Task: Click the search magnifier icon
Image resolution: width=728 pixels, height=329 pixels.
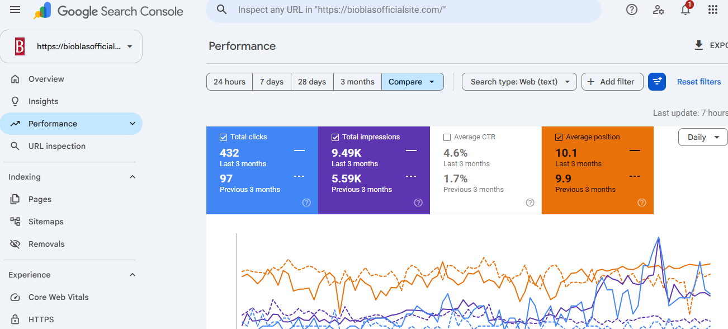Action: (222, 10)
